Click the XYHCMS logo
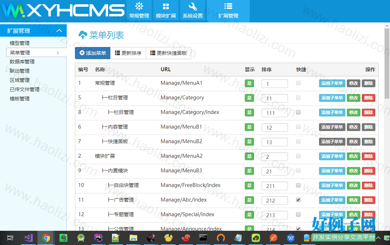Screen dimensions: 390x245 [63, 10]
